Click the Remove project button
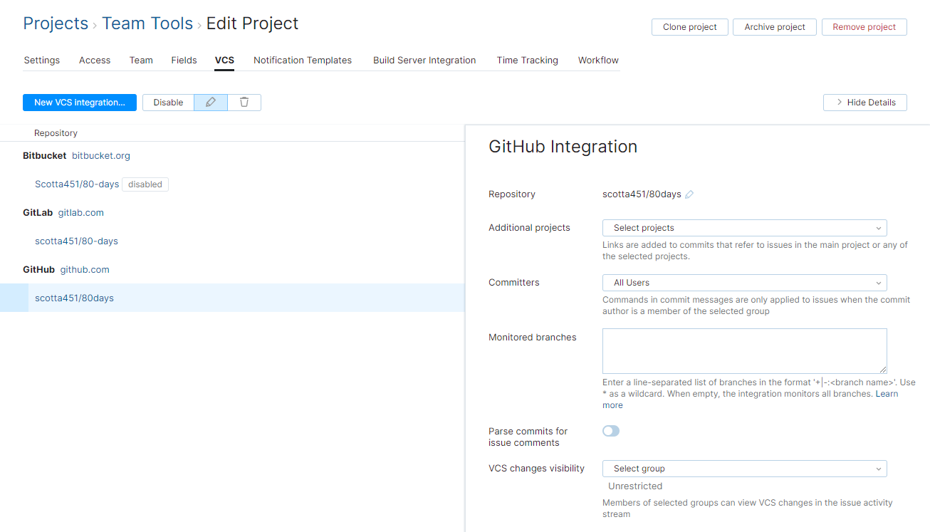Screen dimensions: 930x532 (x=864, y=26)
